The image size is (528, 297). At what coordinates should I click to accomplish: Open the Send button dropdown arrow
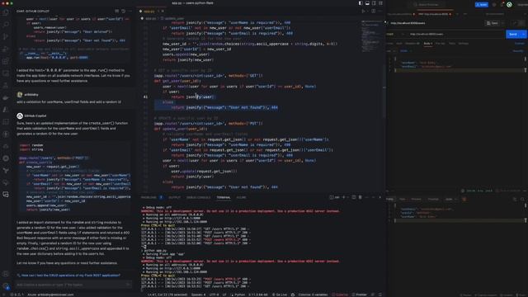click(x=523, y=34)
